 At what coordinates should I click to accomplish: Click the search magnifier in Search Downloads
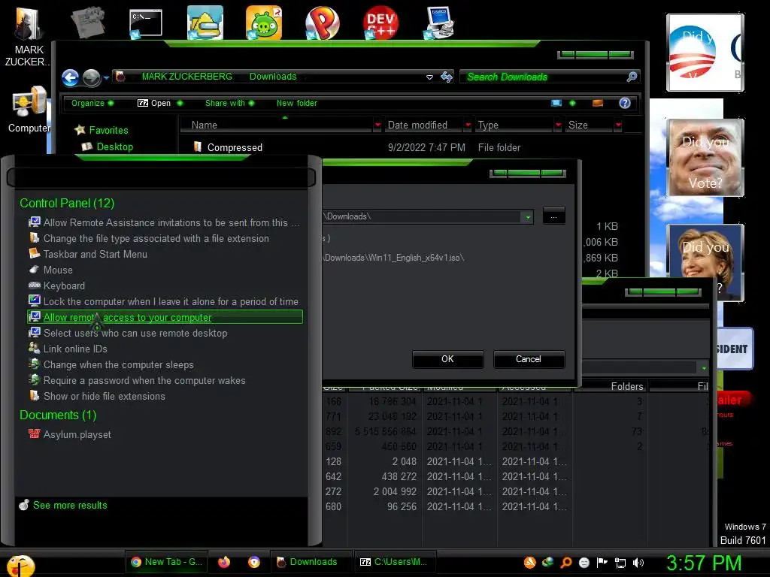tap(632, 77)
